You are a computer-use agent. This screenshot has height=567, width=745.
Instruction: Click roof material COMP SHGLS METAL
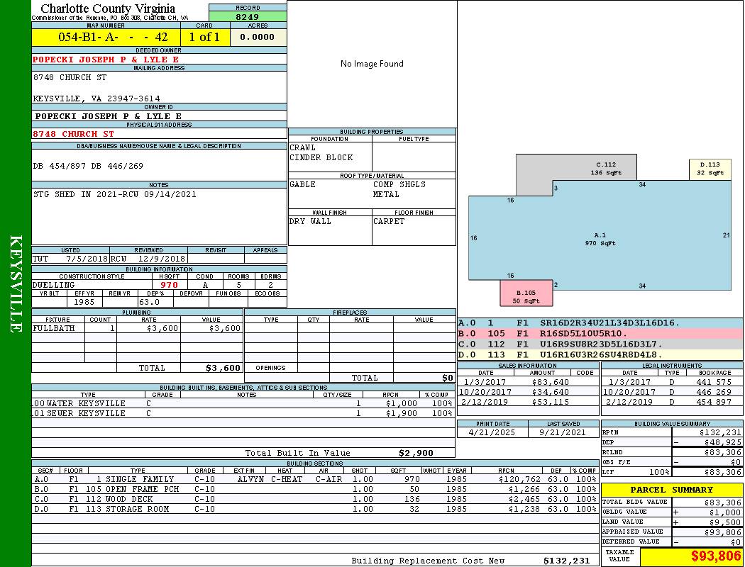(399, 189)
